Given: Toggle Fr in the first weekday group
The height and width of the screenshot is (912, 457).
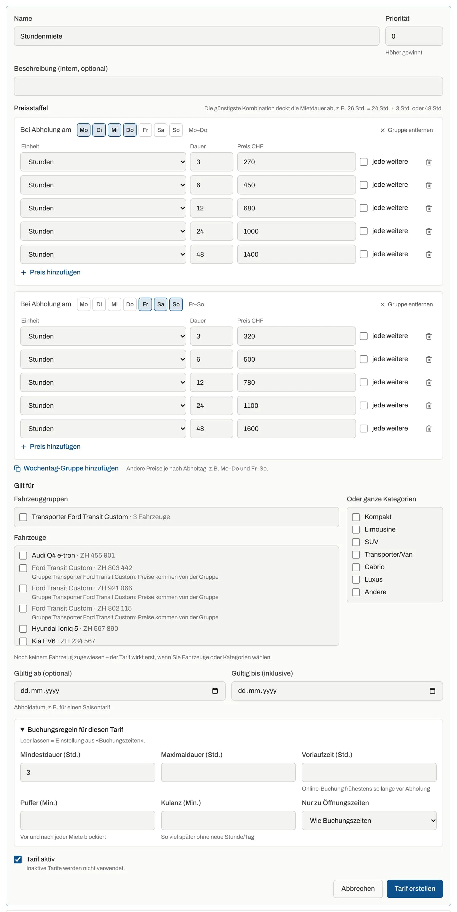Looking at the screenshot, I should (x=145, y=130).
